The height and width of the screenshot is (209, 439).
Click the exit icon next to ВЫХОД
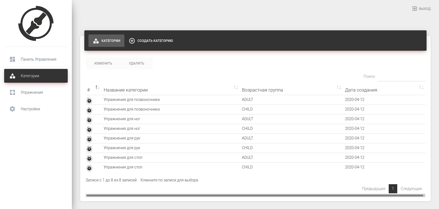414,9
